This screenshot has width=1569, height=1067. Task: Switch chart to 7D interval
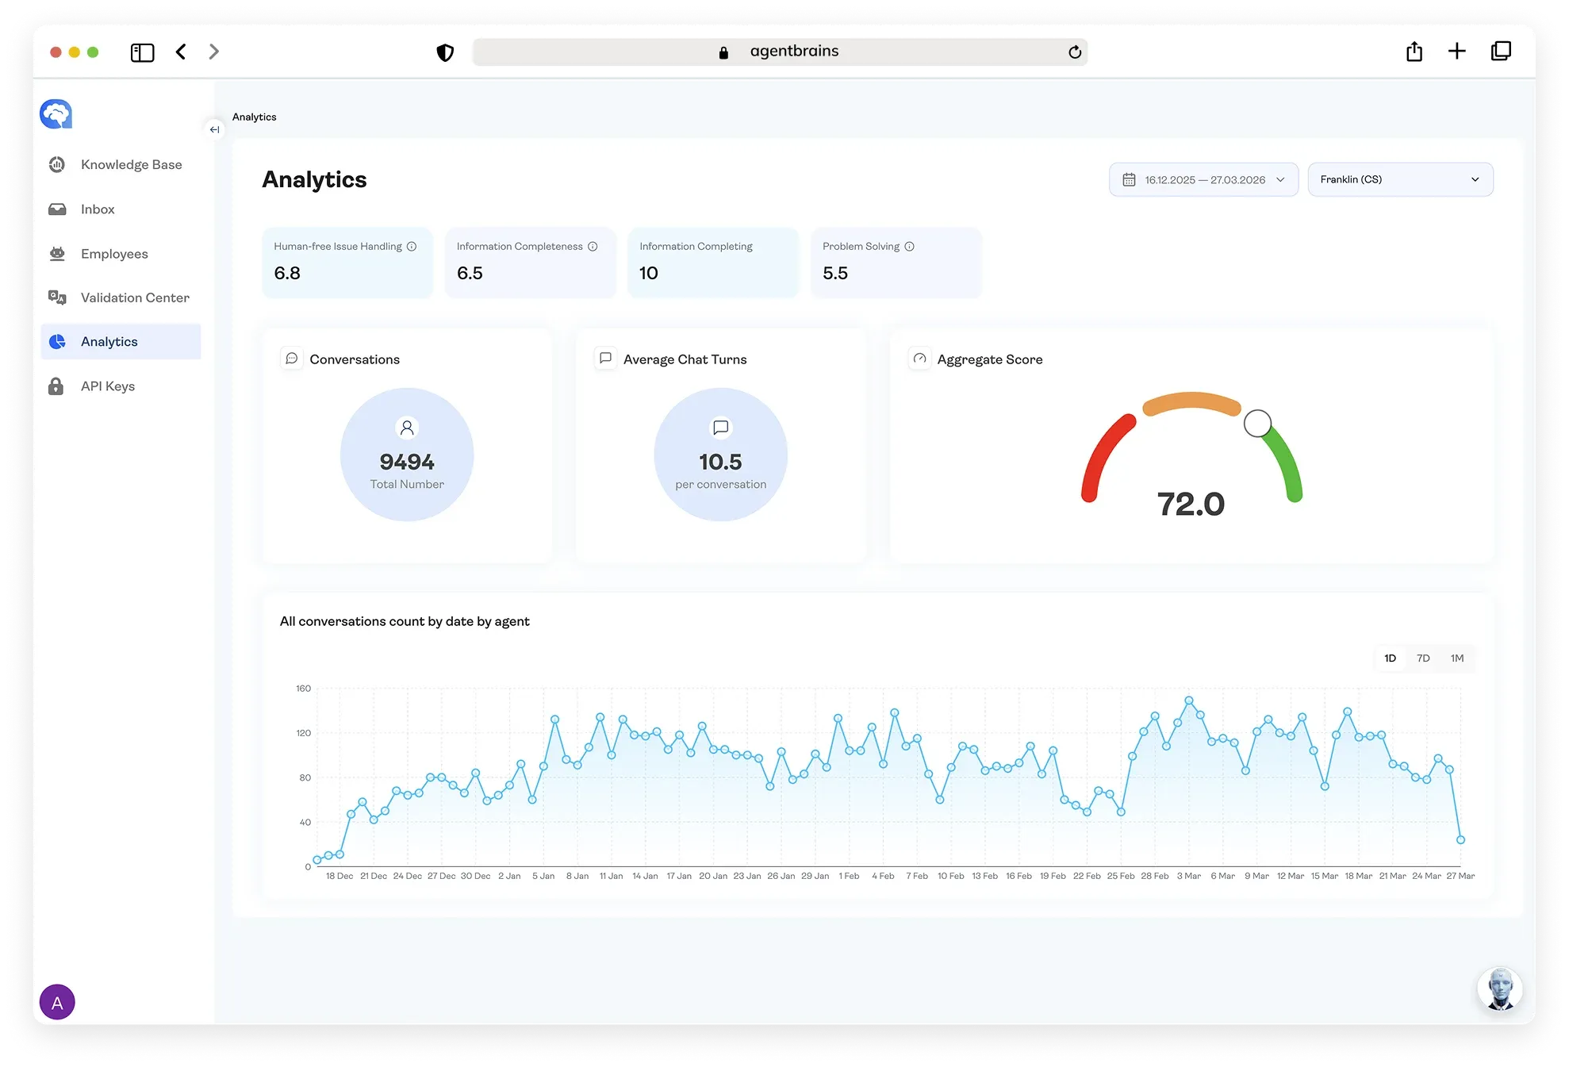pyautogui.click(x=1423, y=658)
